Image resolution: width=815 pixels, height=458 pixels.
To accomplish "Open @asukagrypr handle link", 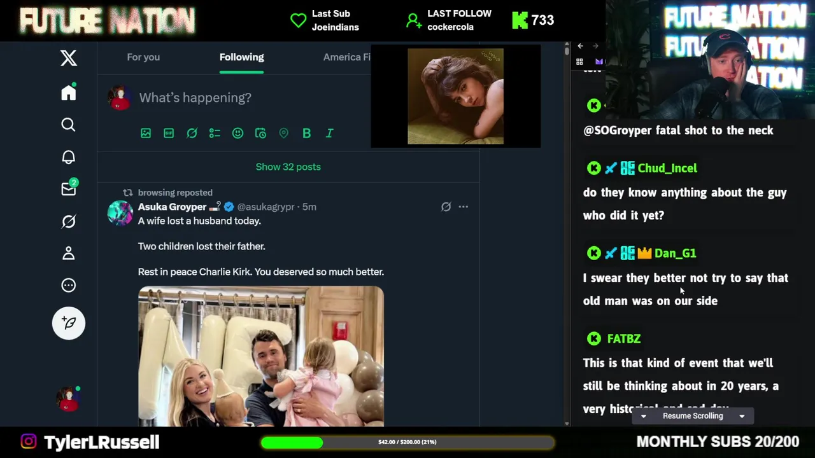I will (x=266, y=207).
